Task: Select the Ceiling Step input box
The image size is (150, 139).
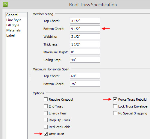Action: (x=85, y=60)
